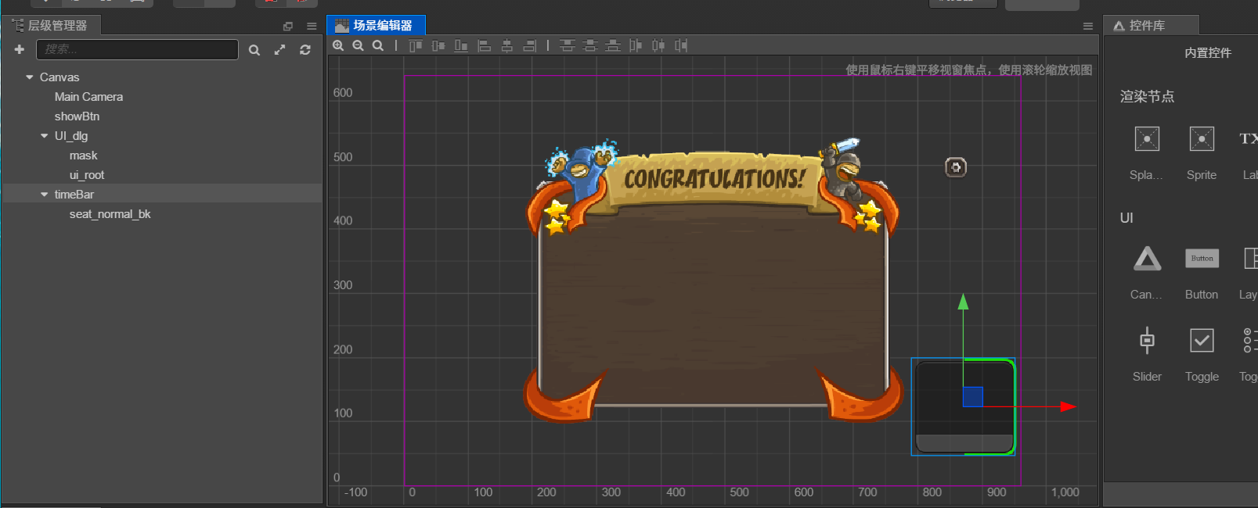Pick the Splash sprite control
The height and width of the screenshot is (508, 1258).
(x=1147, y=139)
